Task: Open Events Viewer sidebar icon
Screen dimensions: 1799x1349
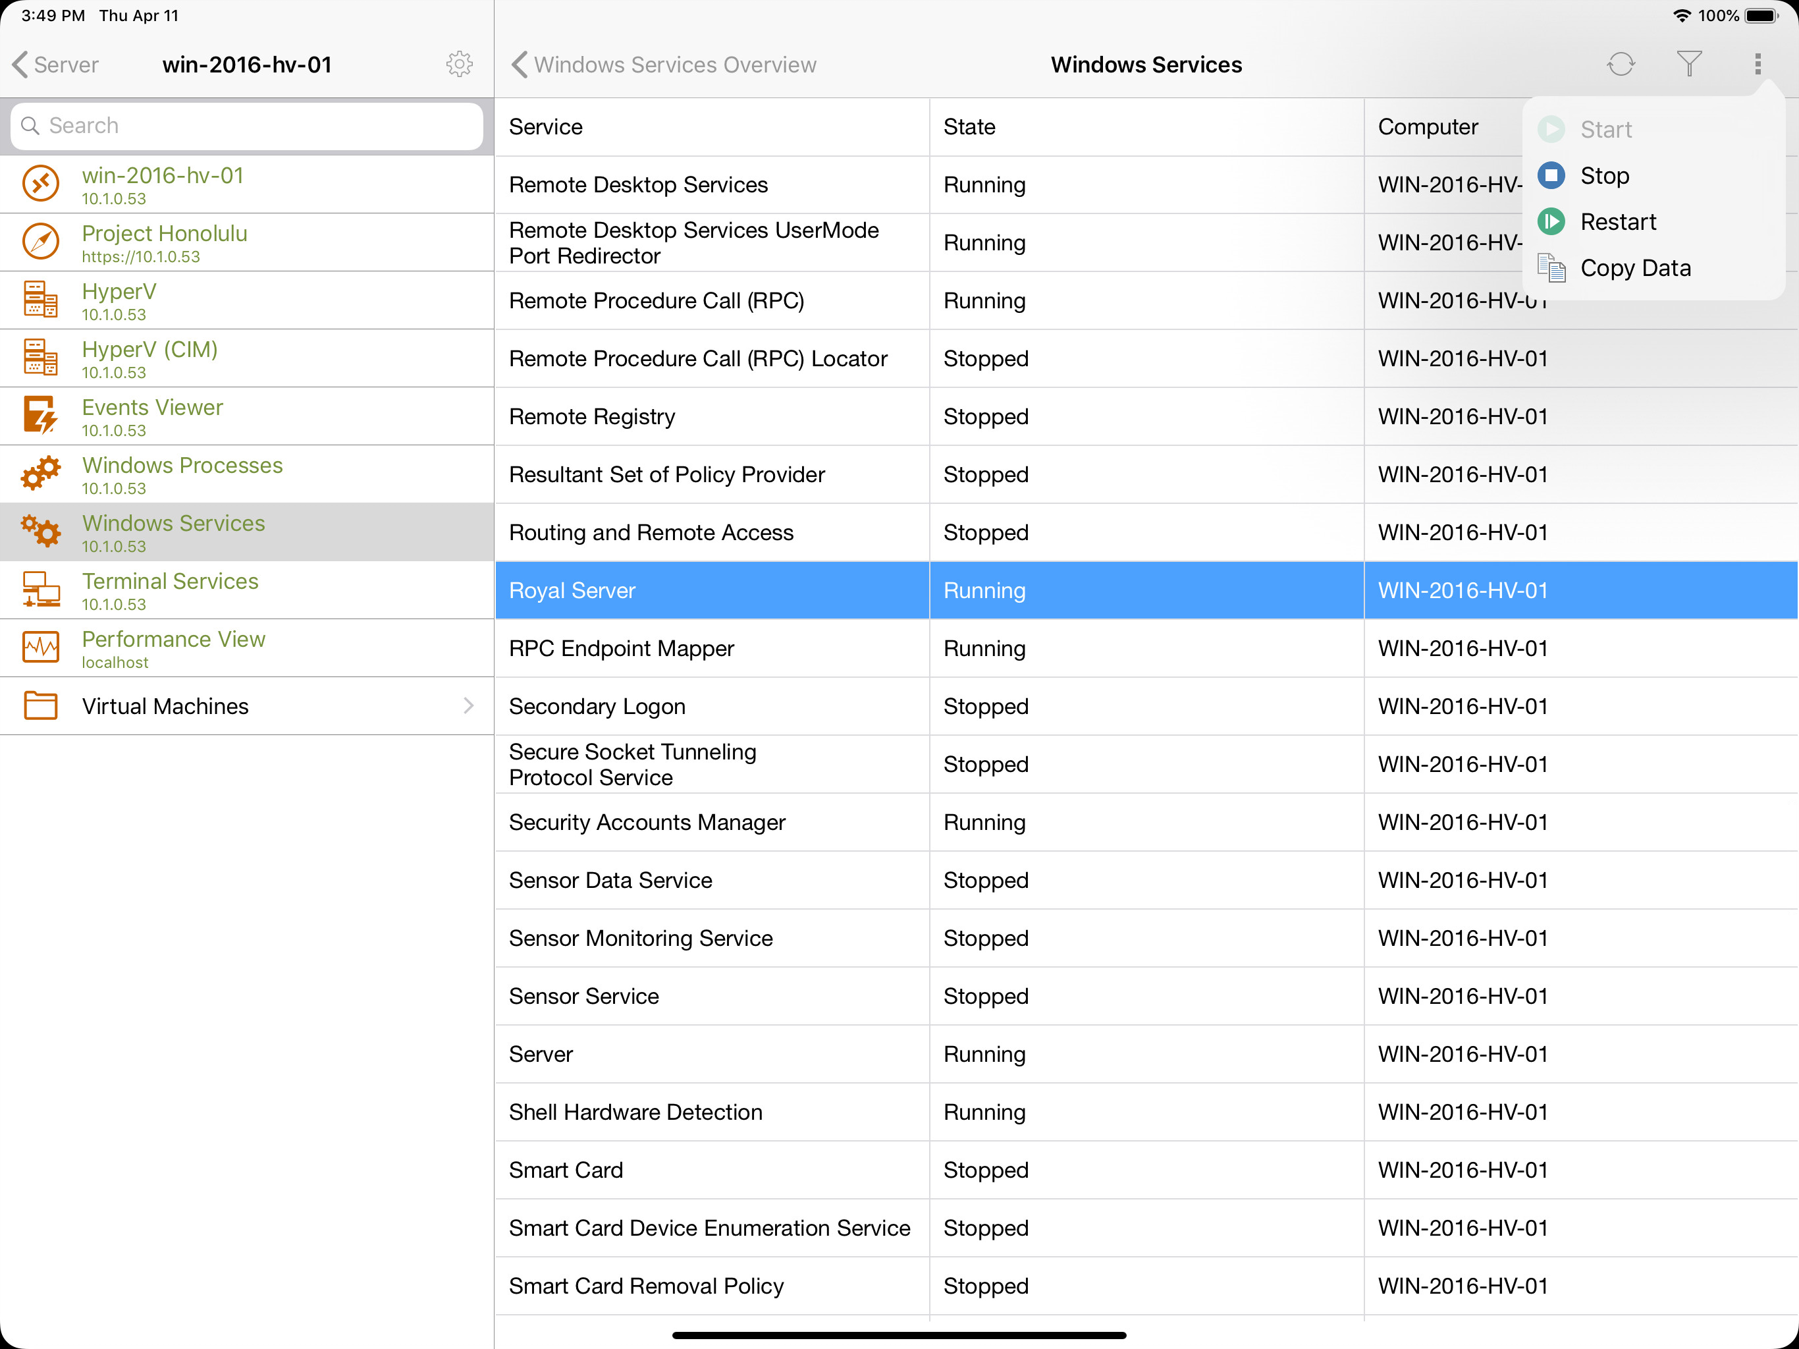Action: [x=40, y=415]
